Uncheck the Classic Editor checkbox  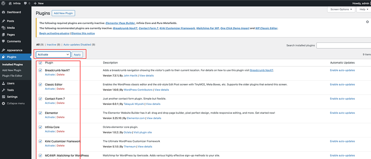pos(40,84)
